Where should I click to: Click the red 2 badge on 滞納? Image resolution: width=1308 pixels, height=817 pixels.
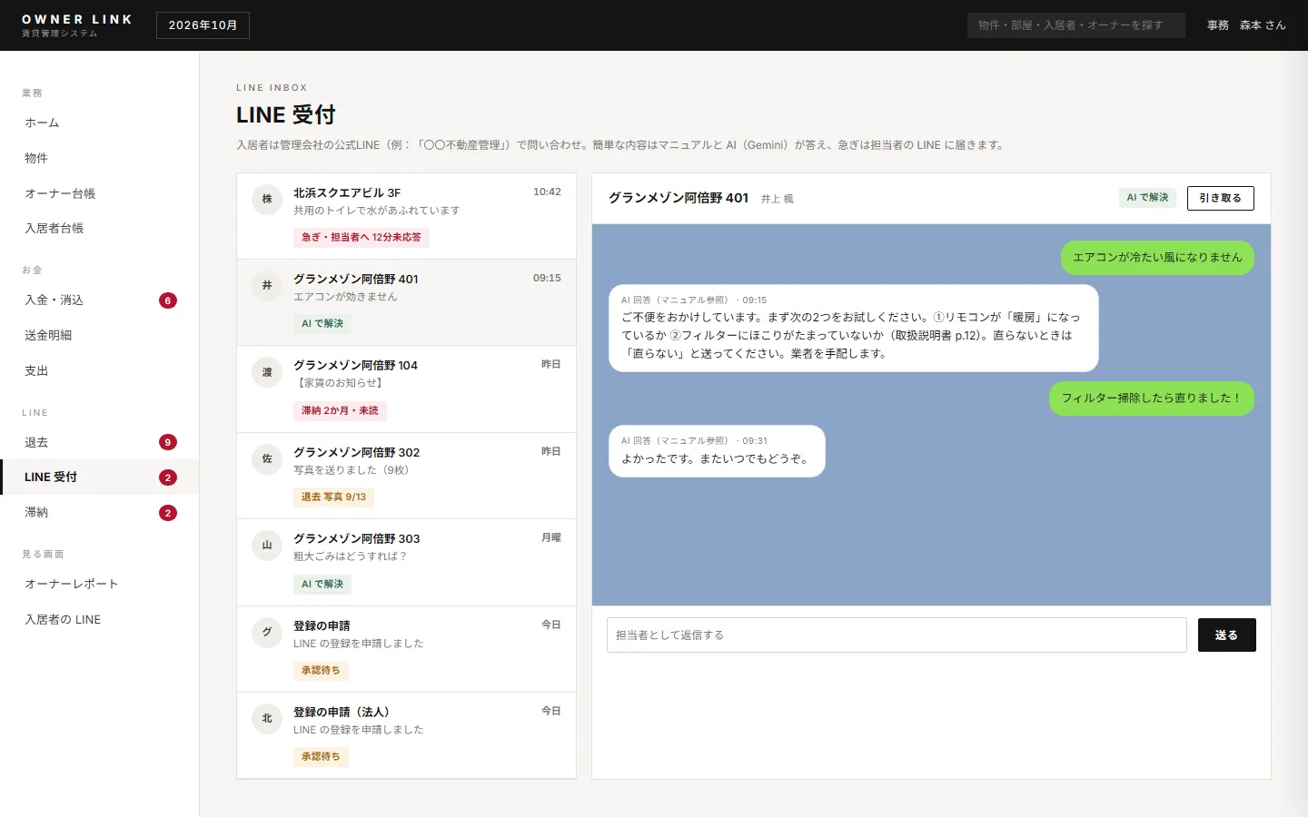pyautogui.click(x=168, y=513)
